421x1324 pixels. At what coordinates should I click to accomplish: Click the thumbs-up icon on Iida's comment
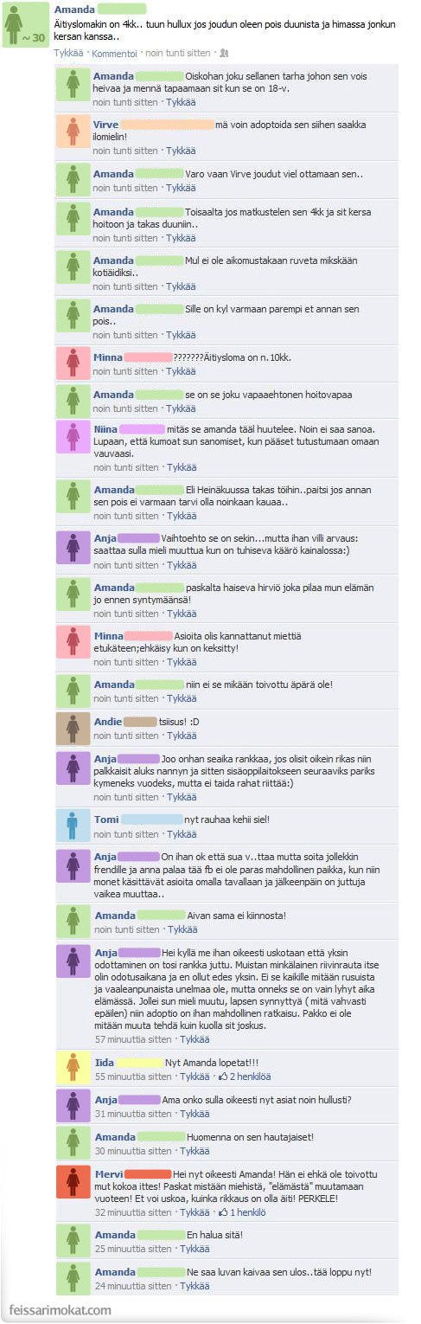(223, 1077)
